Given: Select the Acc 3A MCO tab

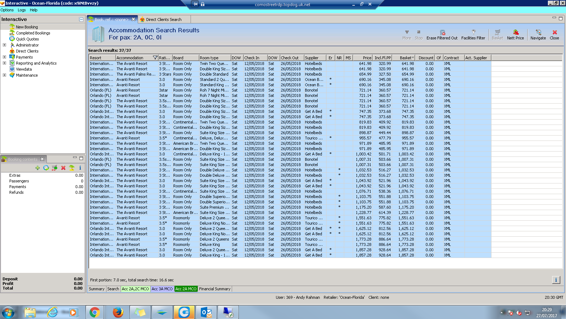Looking at the screenshot, I should (162, 289).
